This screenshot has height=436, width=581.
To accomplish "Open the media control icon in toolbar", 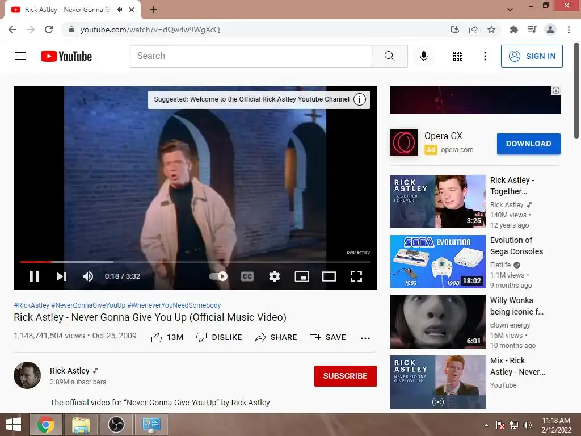I will (532, 30).
